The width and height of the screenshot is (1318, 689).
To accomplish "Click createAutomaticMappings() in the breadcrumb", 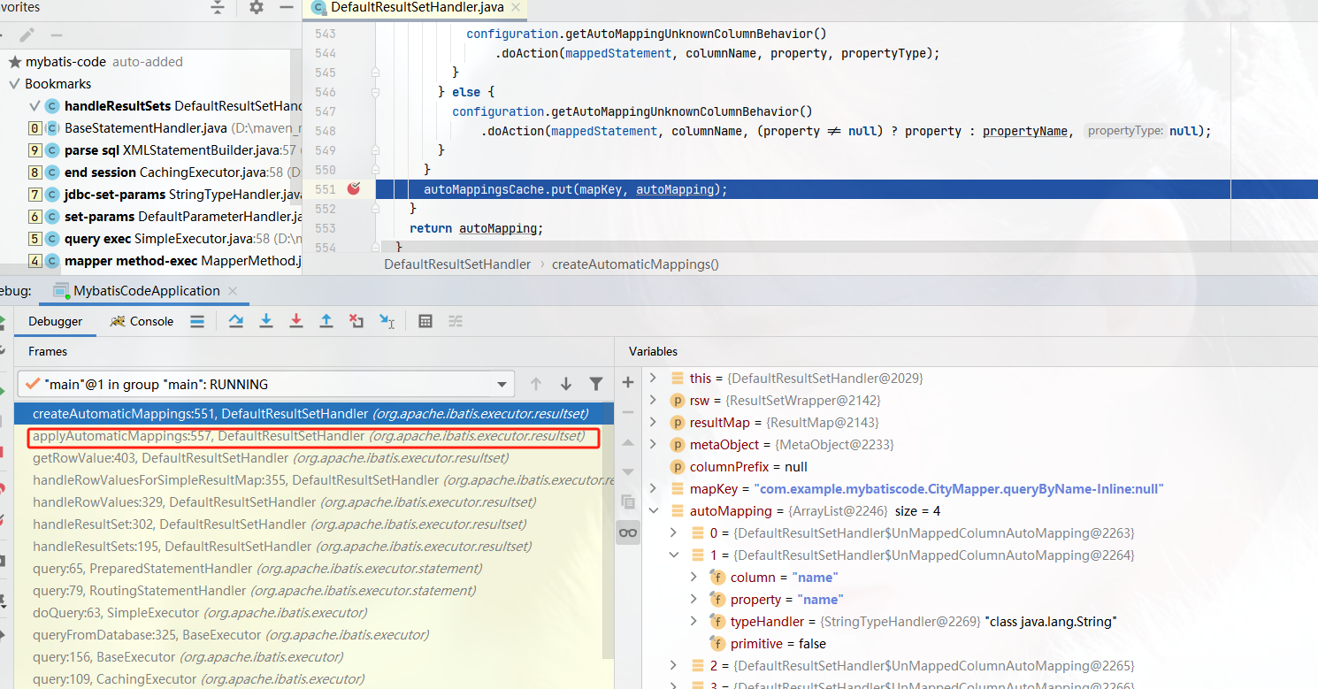I will [x=635, y=264].
